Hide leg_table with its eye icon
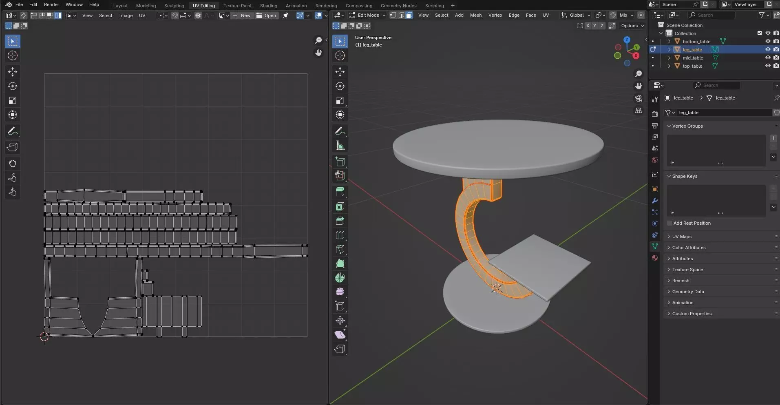This screenshot has width=780, height=405. click(768, 49)
